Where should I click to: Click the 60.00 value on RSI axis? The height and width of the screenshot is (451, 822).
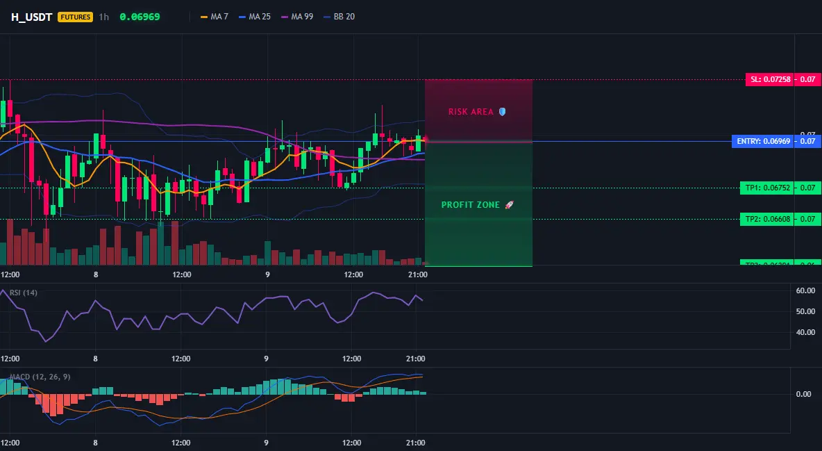pyautogui.click(x=805, y=290)
